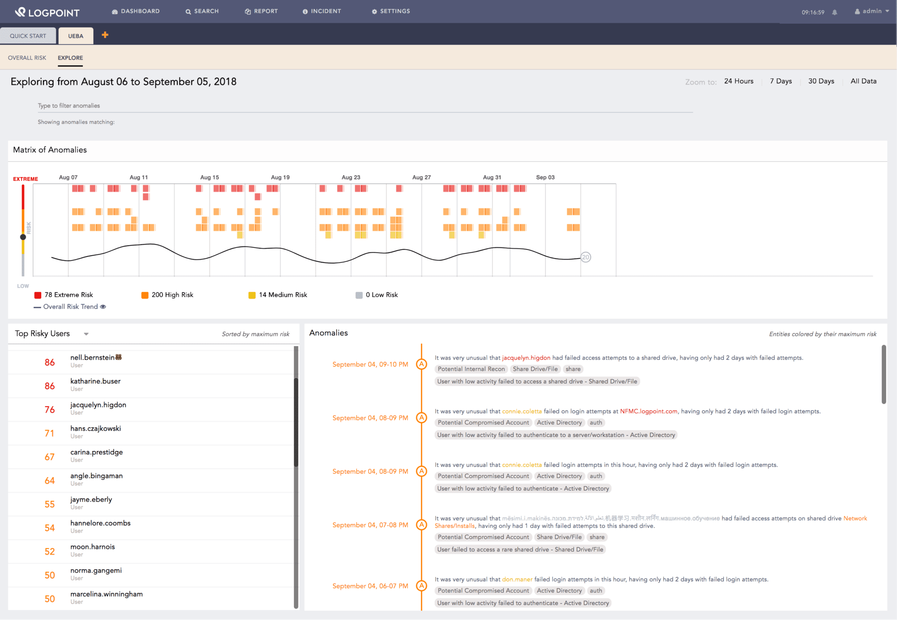Select user hannelore.coombs

point(151,528)
